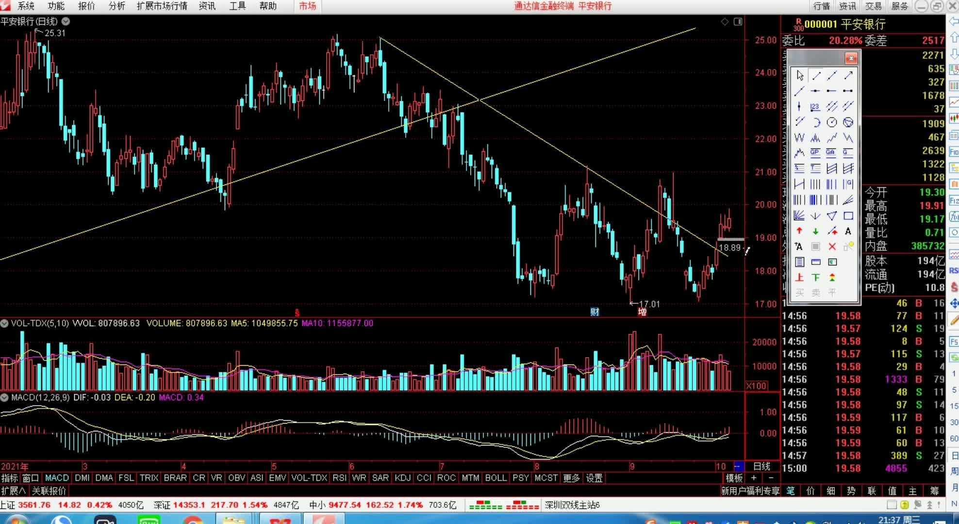The height and width of the screenshot is (524, 959).
Task: Open the 扩展市场行情 menu
Action: (162, 6)
